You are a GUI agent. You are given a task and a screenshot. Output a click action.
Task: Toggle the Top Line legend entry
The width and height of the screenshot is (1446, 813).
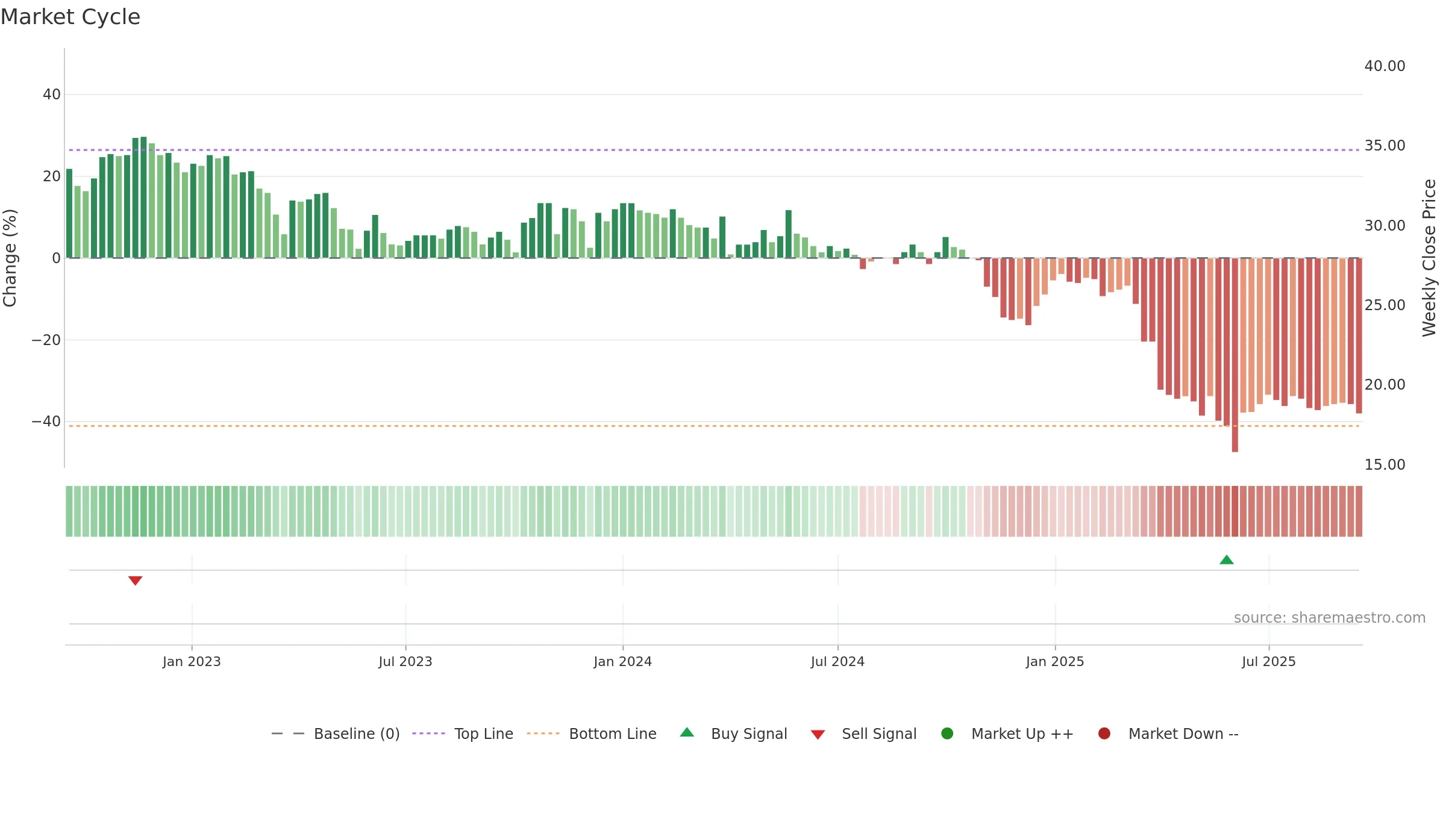click(463, 734)
